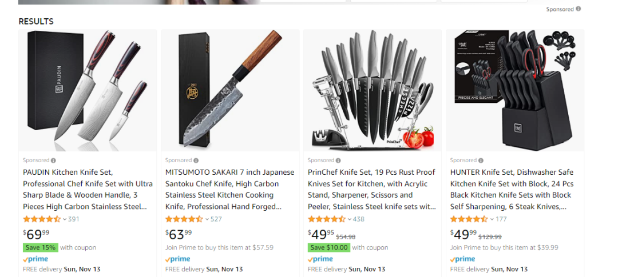
Task: Expand rating dropdown arrow for PAUDIN set
Action: click(65, 219)
